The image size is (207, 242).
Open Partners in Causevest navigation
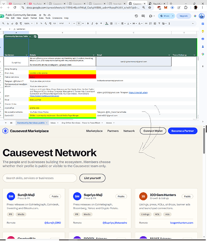click(113, 131)
